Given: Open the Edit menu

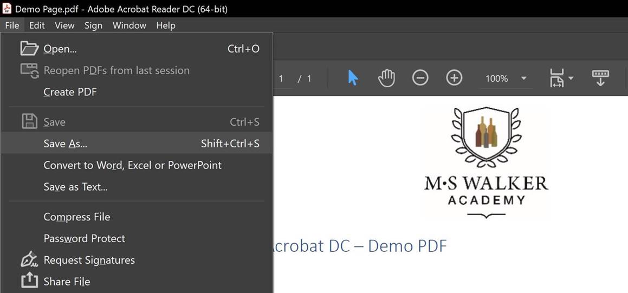Looking at the screenshot, I should (x=37, y=25).
